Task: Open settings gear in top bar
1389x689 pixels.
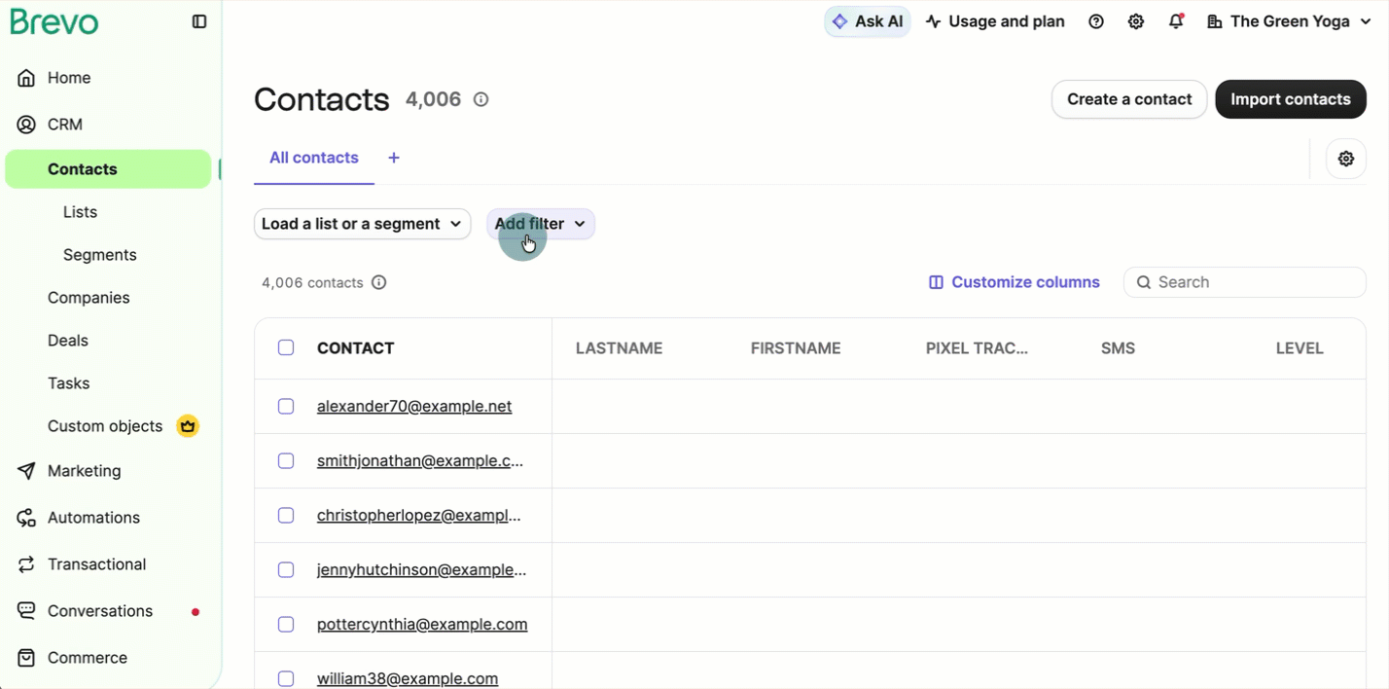Action: [1136, 21]
